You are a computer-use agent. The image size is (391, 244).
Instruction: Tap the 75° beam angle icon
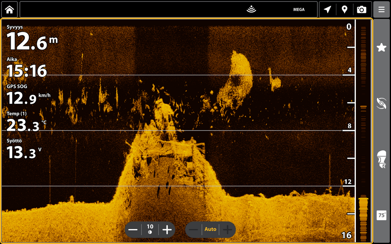[381, 215]
